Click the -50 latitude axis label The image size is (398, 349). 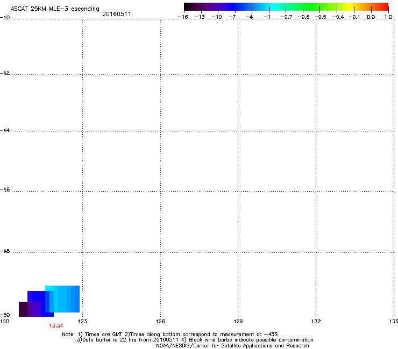click(x=5, y=315)
